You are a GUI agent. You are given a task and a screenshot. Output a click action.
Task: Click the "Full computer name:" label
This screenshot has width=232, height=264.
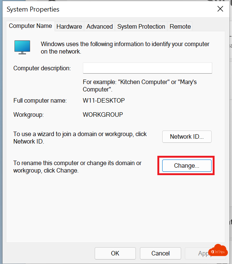click(40, 100)
